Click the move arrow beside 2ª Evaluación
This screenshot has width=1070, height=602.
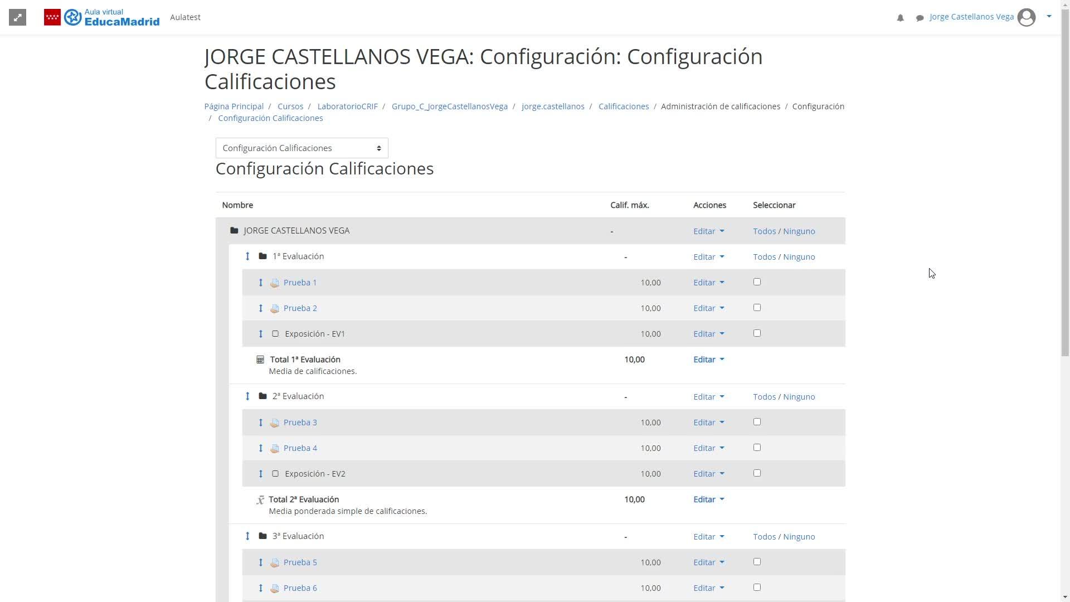click(247, 396)
